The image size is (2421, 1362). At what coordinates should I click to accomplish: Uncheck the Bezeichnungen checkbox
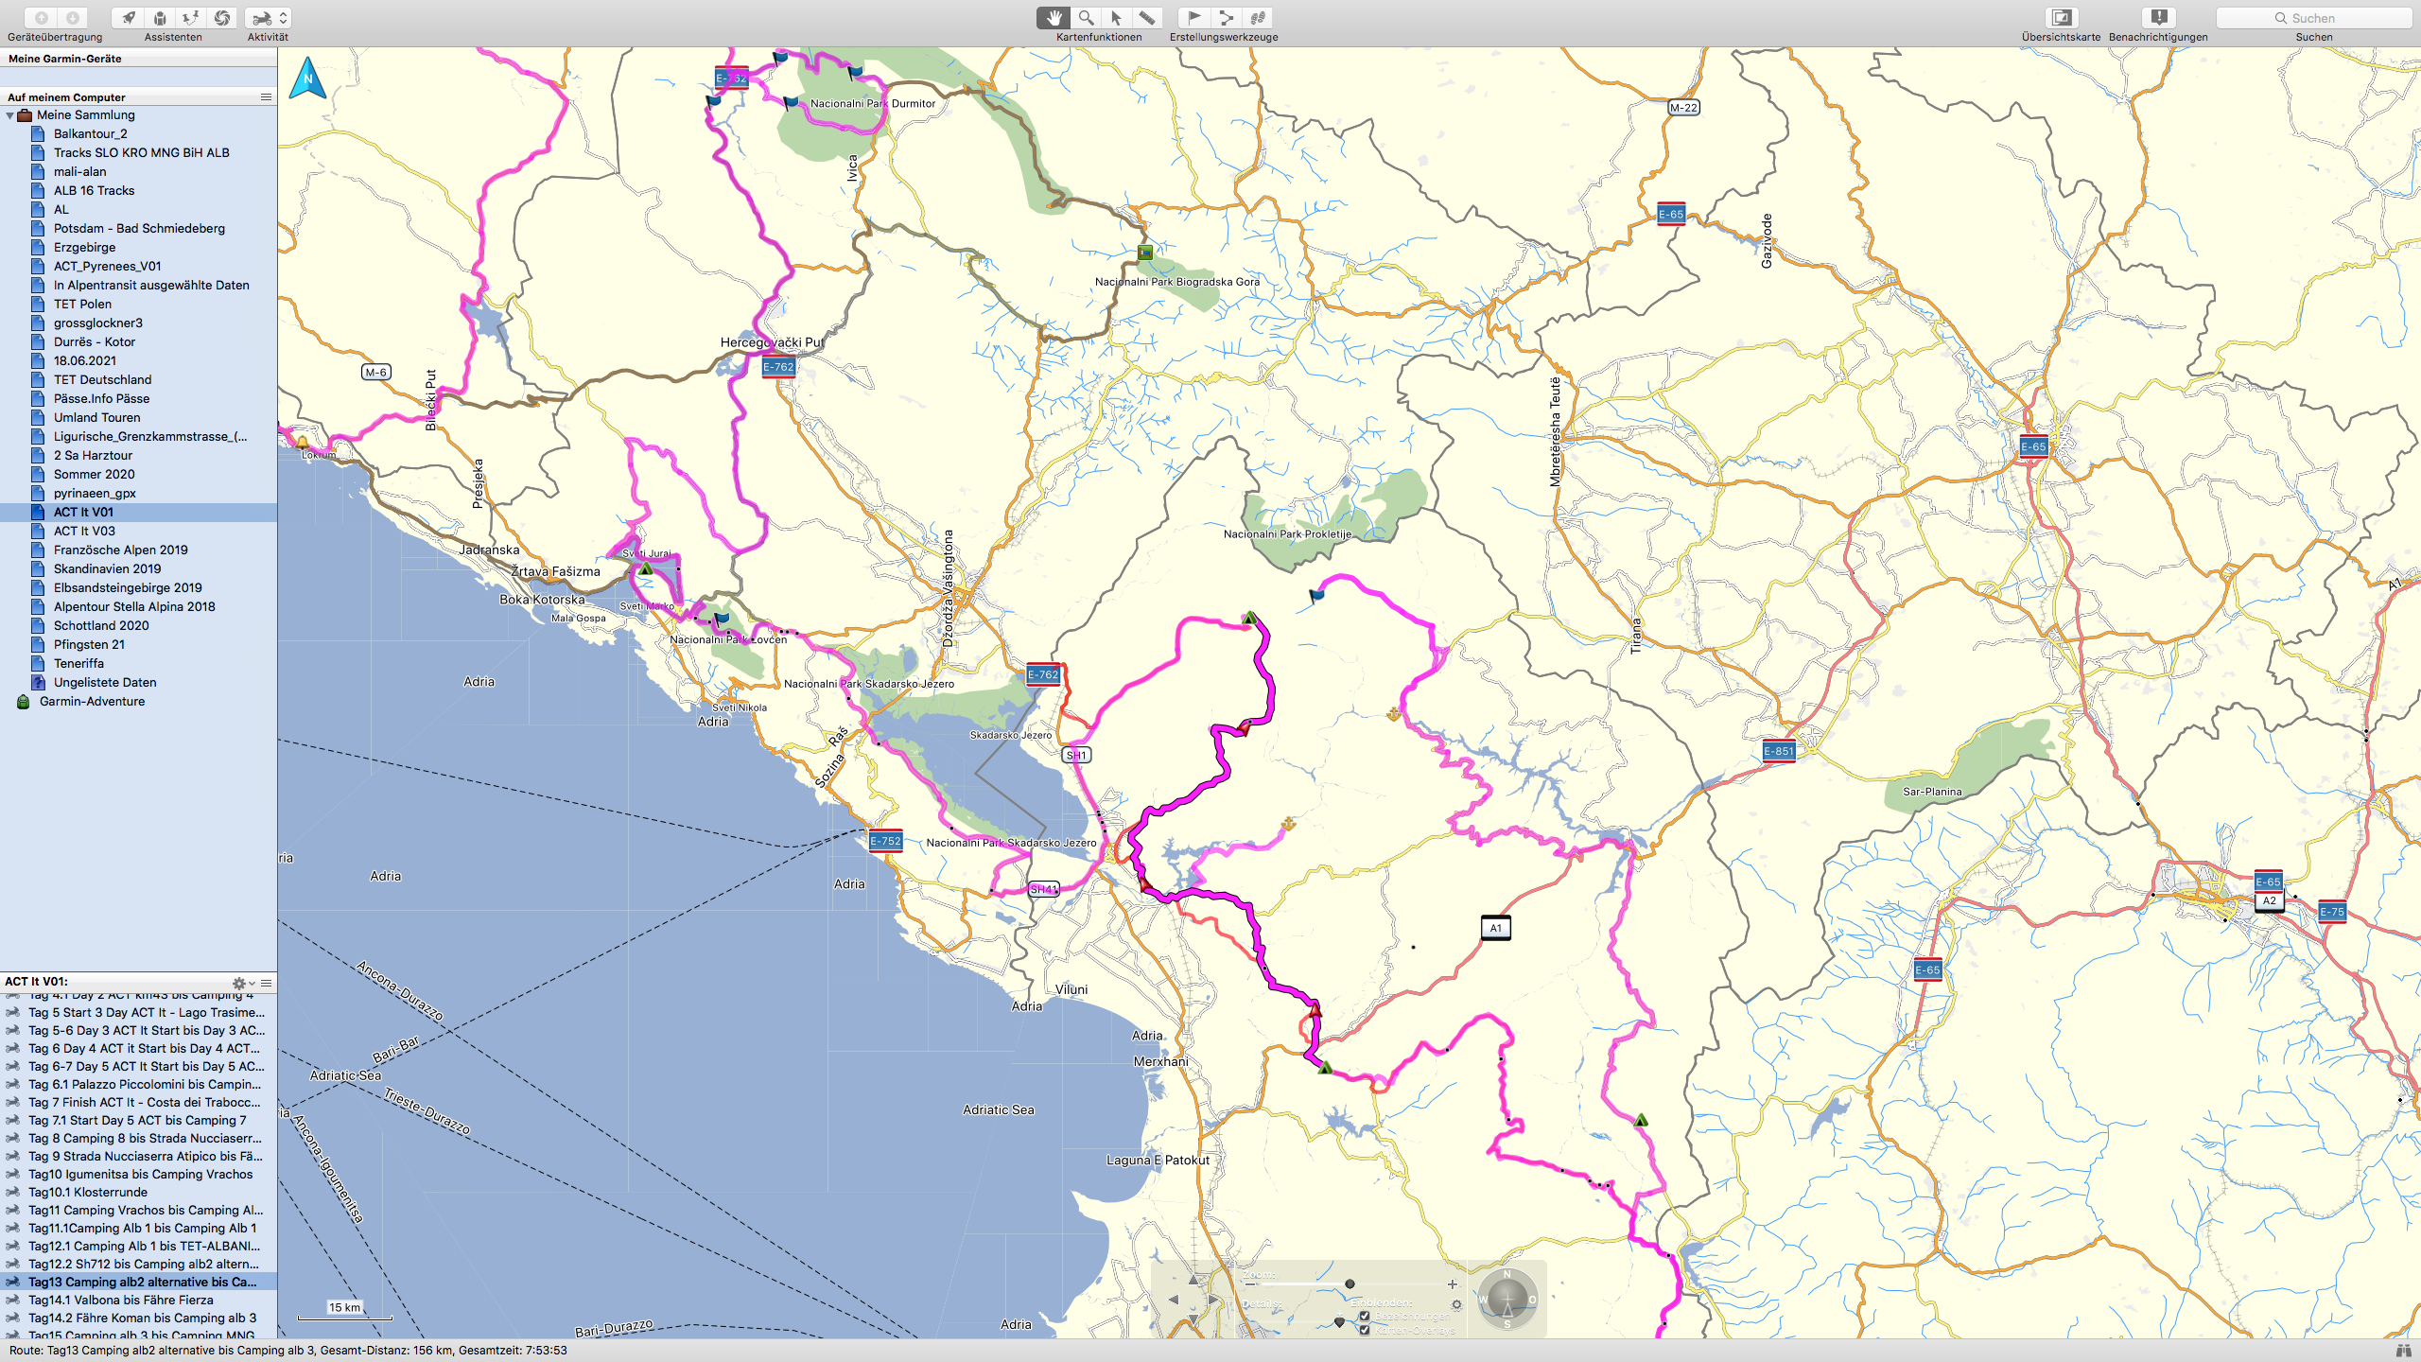click(x=1365, y=1316)
